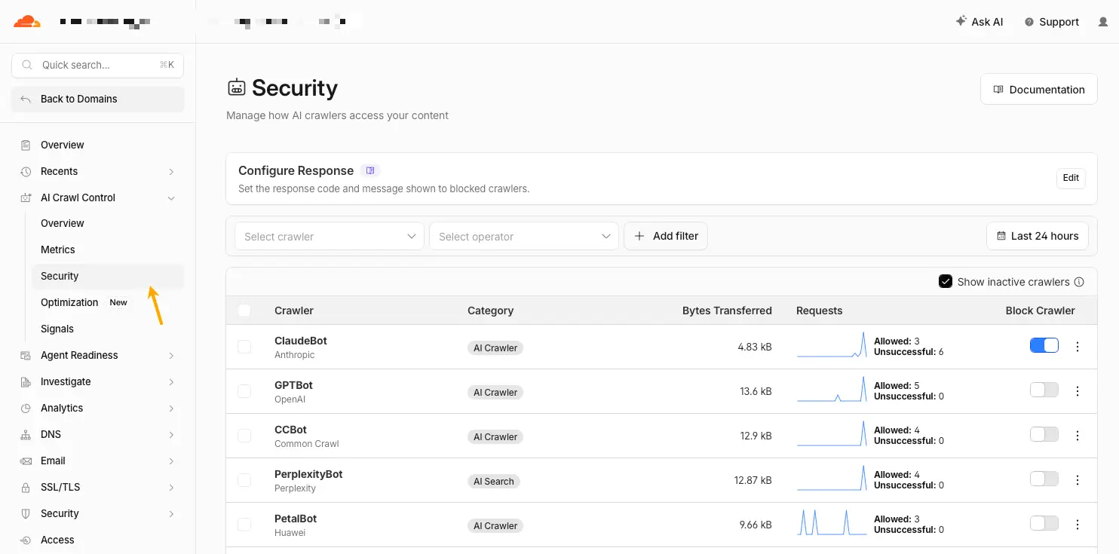Open the Last 24 hours time range
Image resolution: width=1119 pixels, height=554 pixels.
pos(1038,236)
